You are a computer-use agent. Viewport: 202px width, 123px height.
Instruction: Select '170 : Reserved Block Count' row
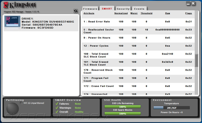[138, 71]
